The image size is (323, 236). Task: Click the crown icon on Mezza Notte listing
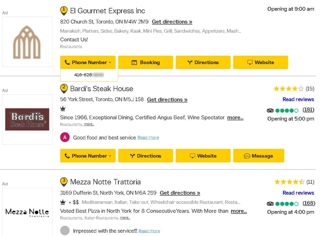pos(63,202)
